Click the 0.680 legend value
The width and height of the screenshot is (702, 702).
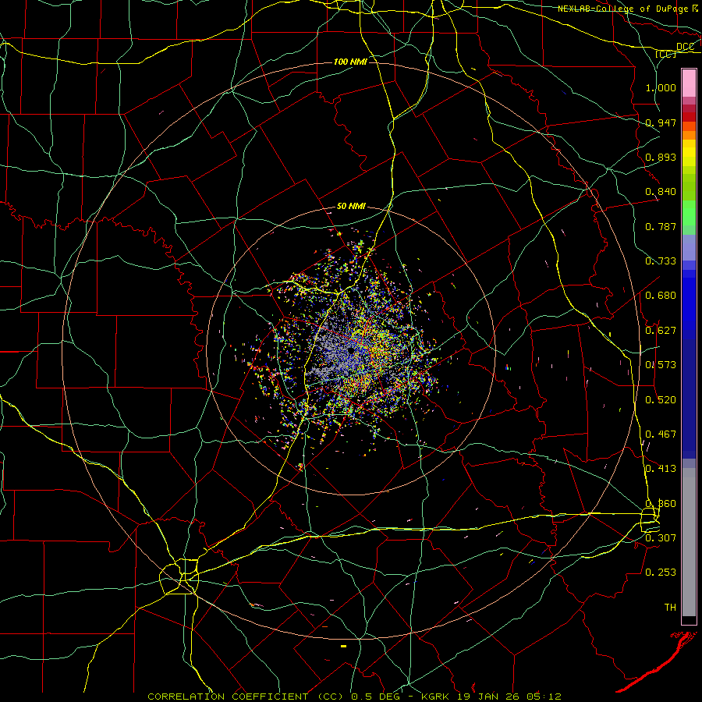coord(661,296)
